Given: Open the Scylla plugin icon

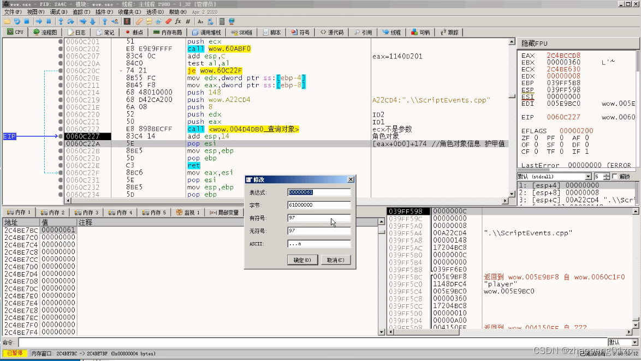Looking at the screenshot, I should (x=127, y=21).
